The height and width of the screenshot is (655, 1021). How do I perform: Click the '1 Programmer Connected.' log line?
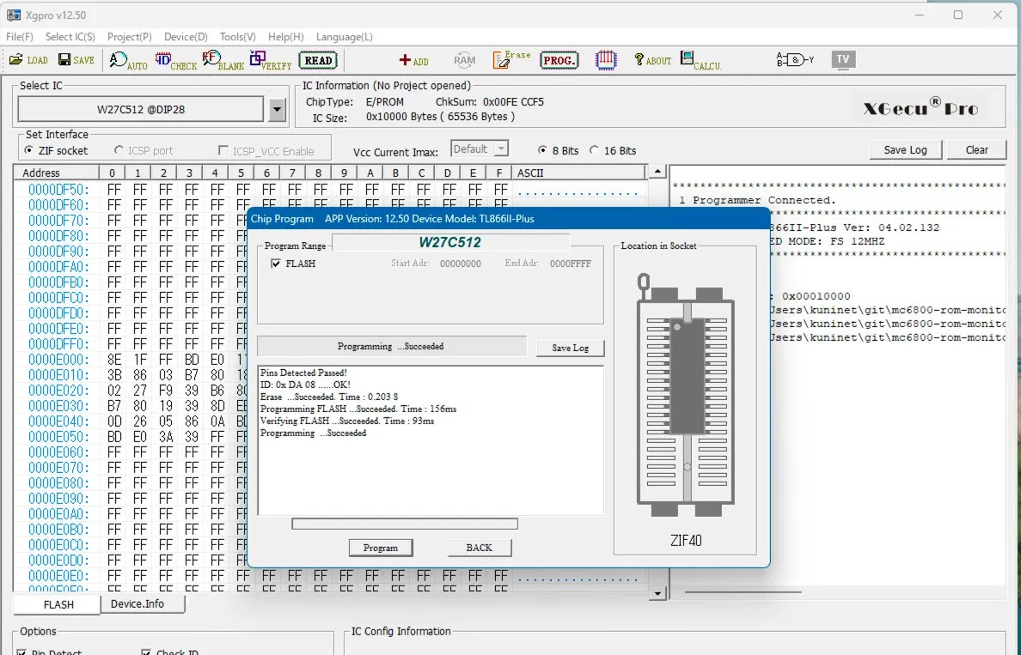click(x=757, y=200)
